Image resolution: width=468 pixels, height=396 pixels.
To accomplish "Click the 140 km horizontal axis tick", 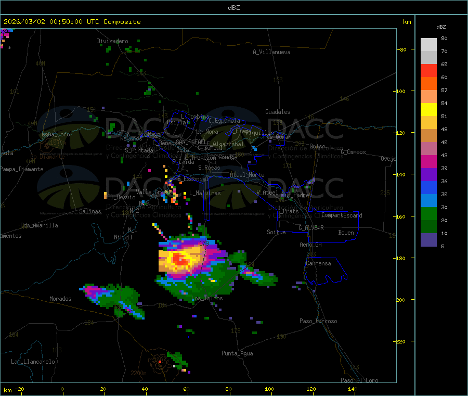I will (x=353, y=389).
